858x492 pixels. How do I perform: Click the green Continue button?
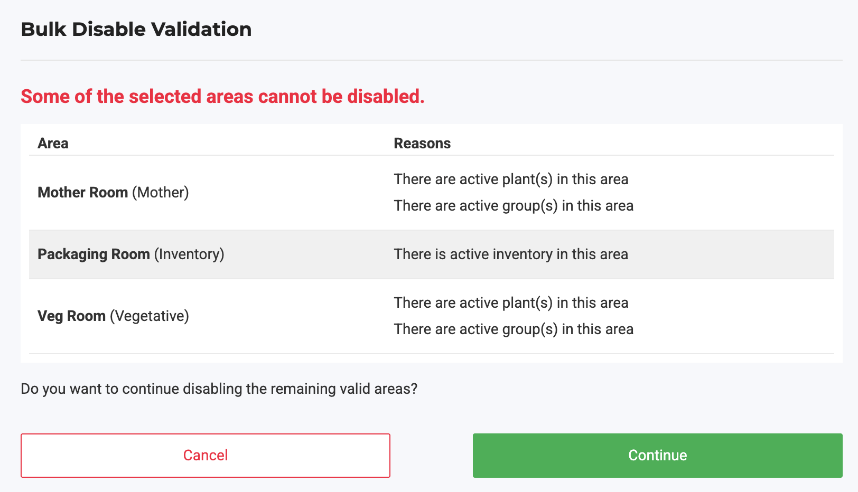658,456
